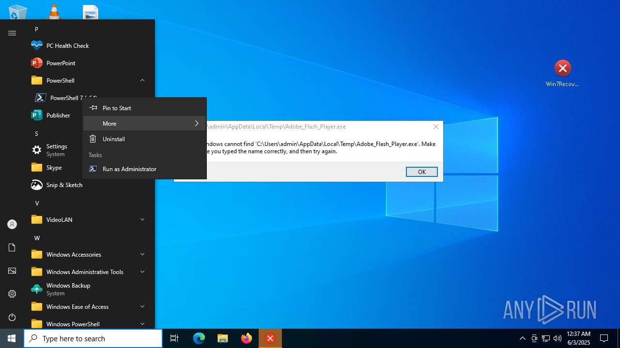Open Task View on taskbar
Viewport: 620px width, 348px height.
pyautogui.click(x=174, y=338)
